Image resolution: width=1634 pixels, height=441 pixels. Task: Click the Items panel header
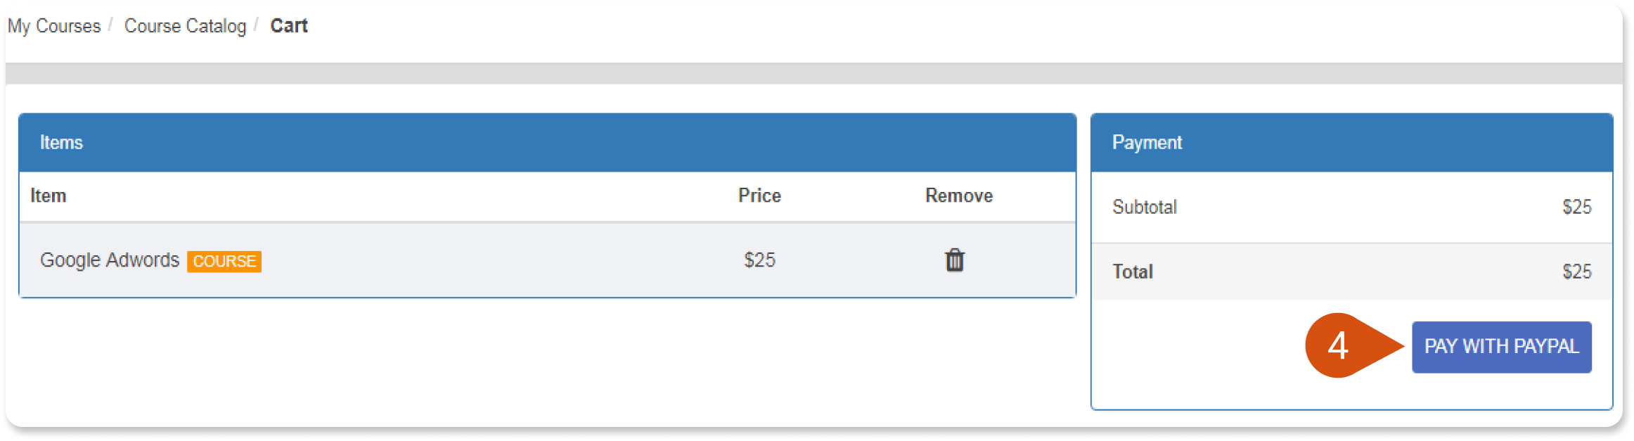click(547, 143)
